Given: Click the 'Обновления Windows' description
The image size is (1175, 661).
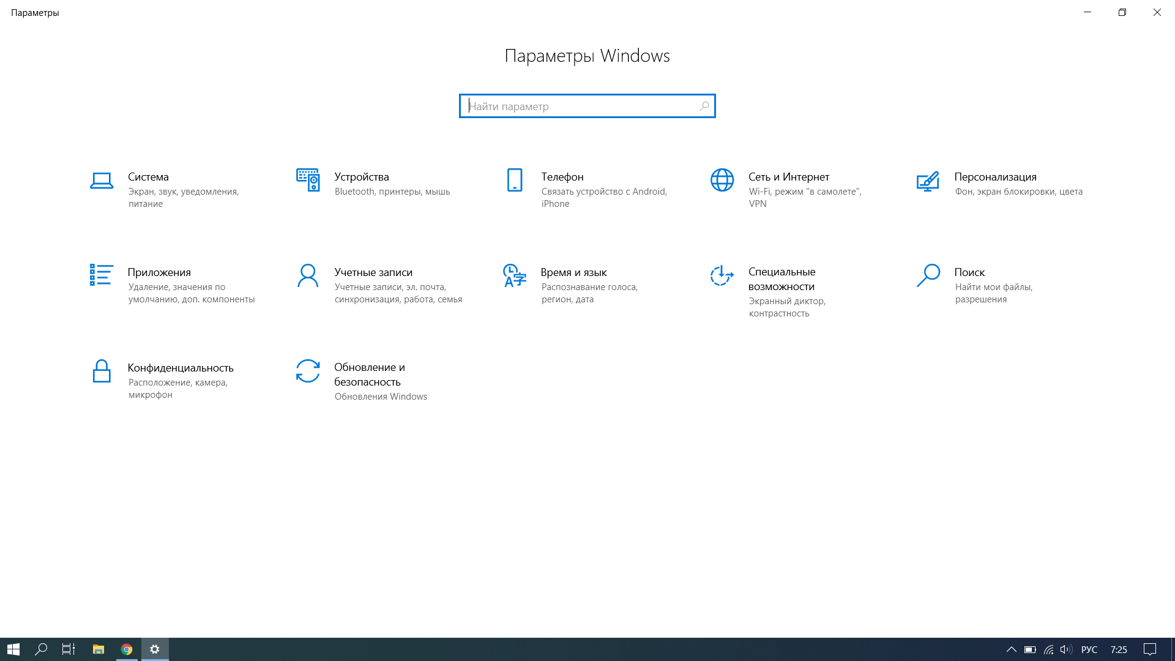Looking at the screenshot, I should (381, 397).
